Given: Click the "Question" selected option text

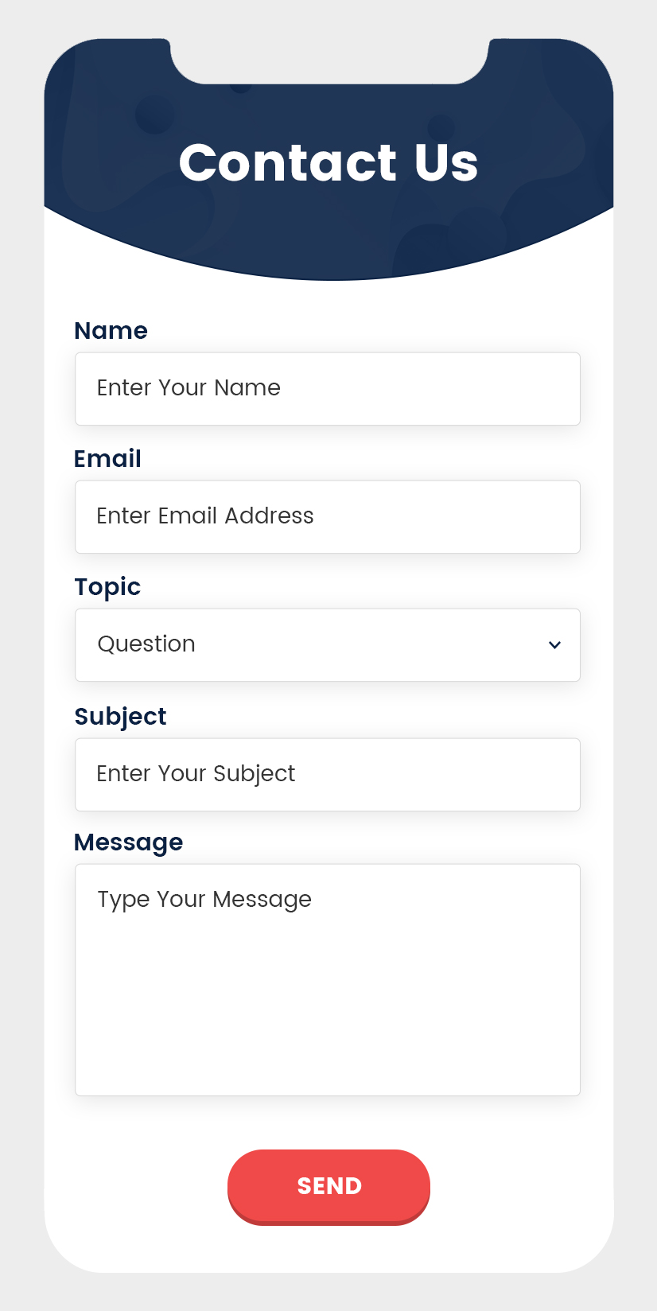Looking at the screenshot, I should 146,644.
